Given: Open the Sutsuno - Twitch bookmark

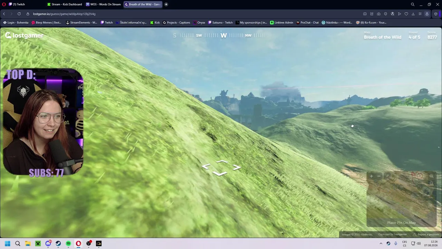Looking at the screenshot, I should tap(221, 22).
